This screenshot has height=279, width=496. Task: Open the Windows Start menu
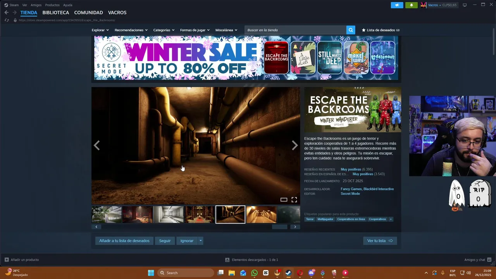click(x=151, y=273)
